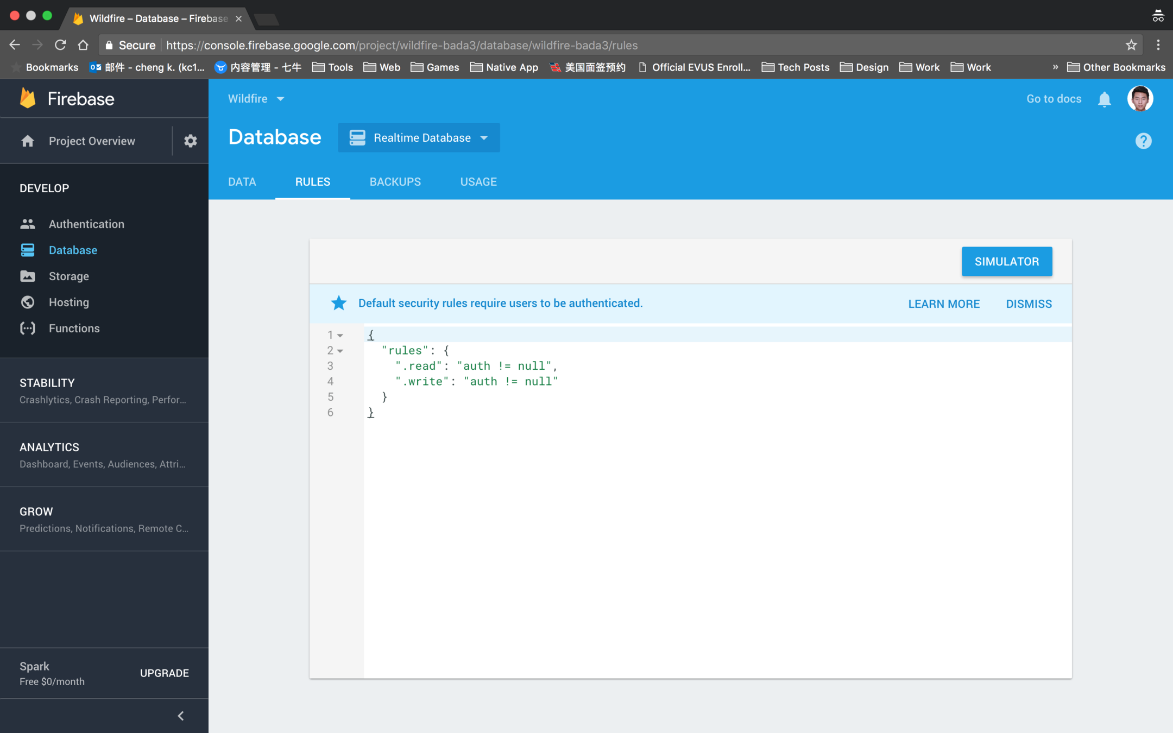
Task: Click the Firebase flame logo
Action: coord(28,99)
